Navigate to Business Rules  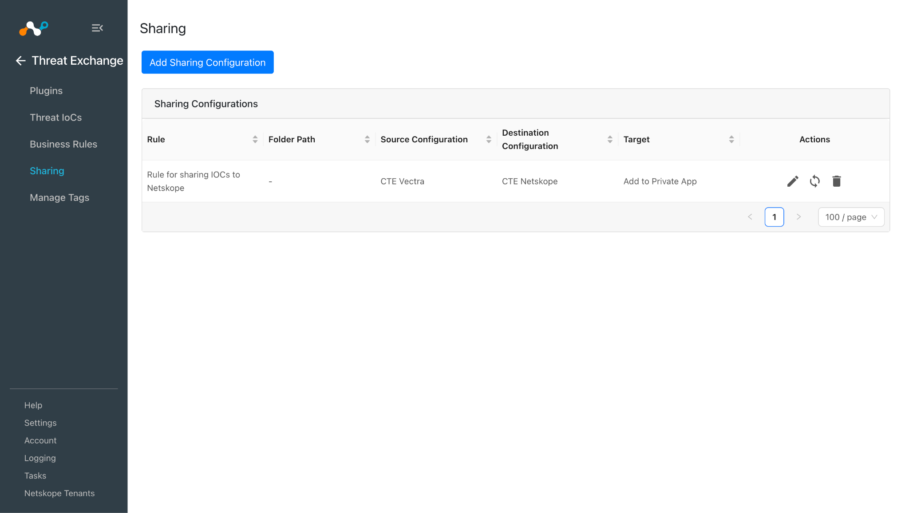click(63, 144)
